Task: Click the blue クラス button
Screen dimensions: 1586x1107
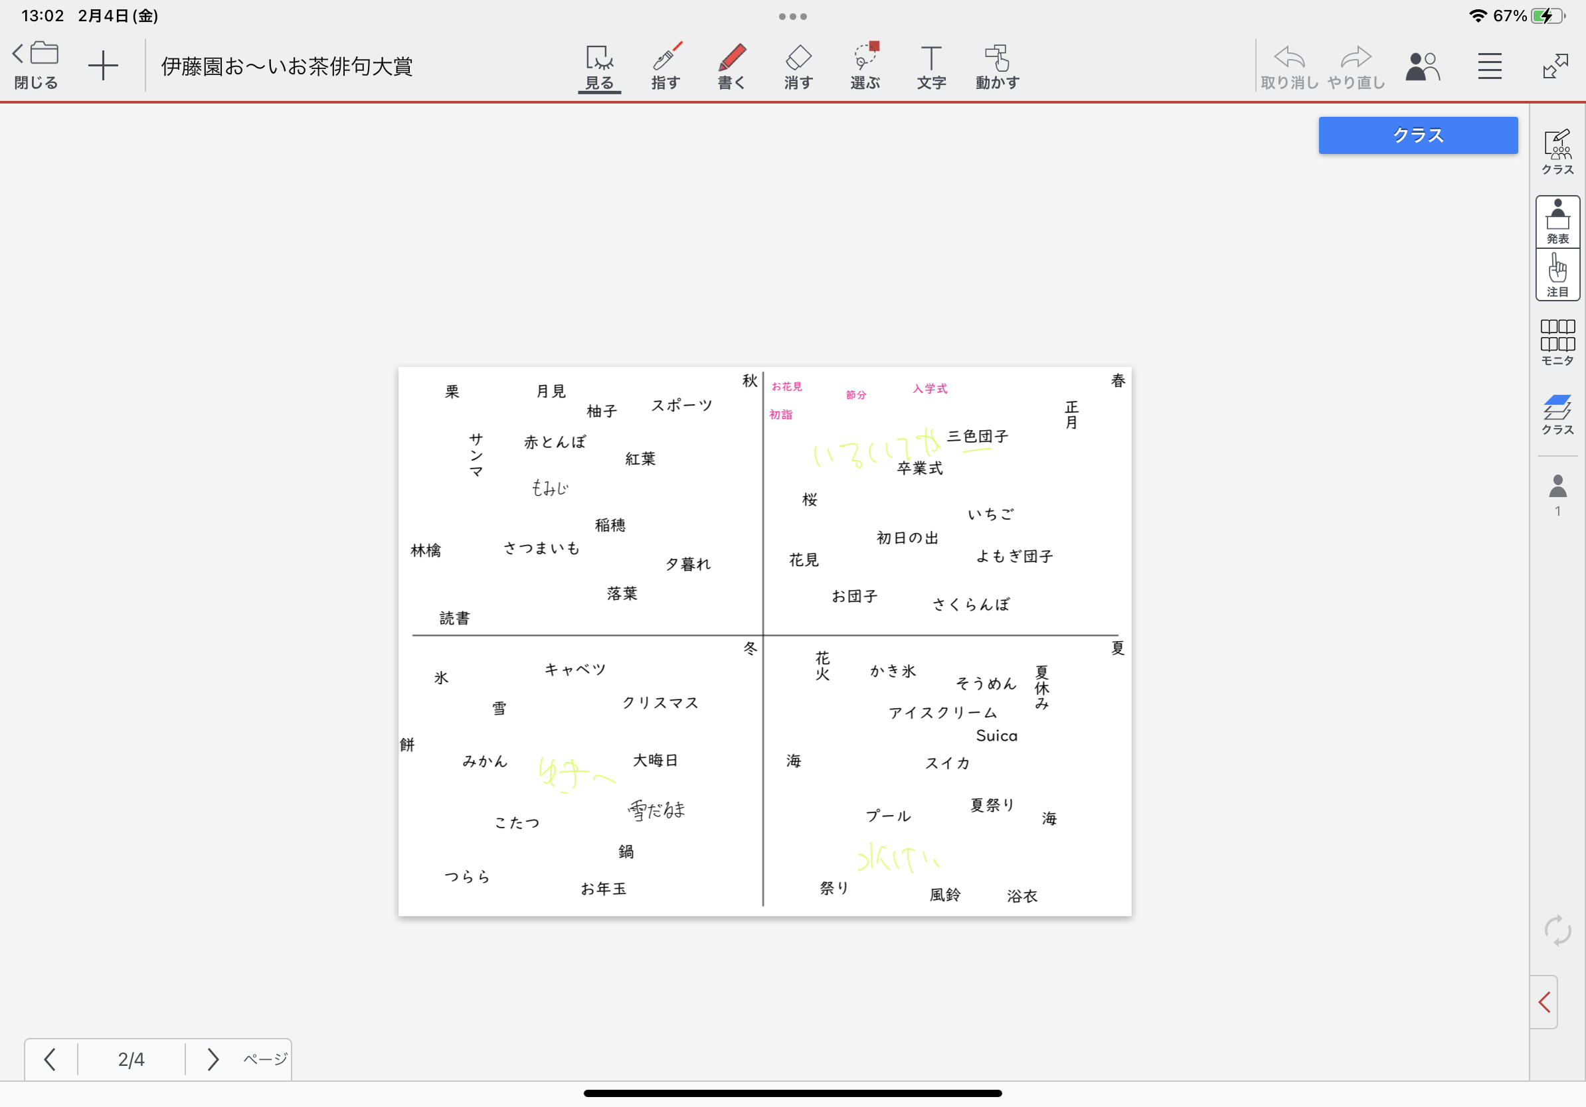Action: click(x=1417, y=135)
